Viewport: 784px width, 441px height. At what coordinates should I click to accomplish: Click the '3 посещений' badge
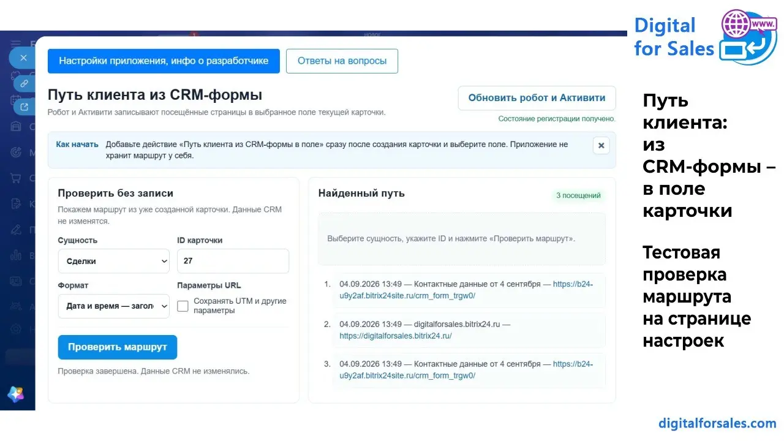578,195
